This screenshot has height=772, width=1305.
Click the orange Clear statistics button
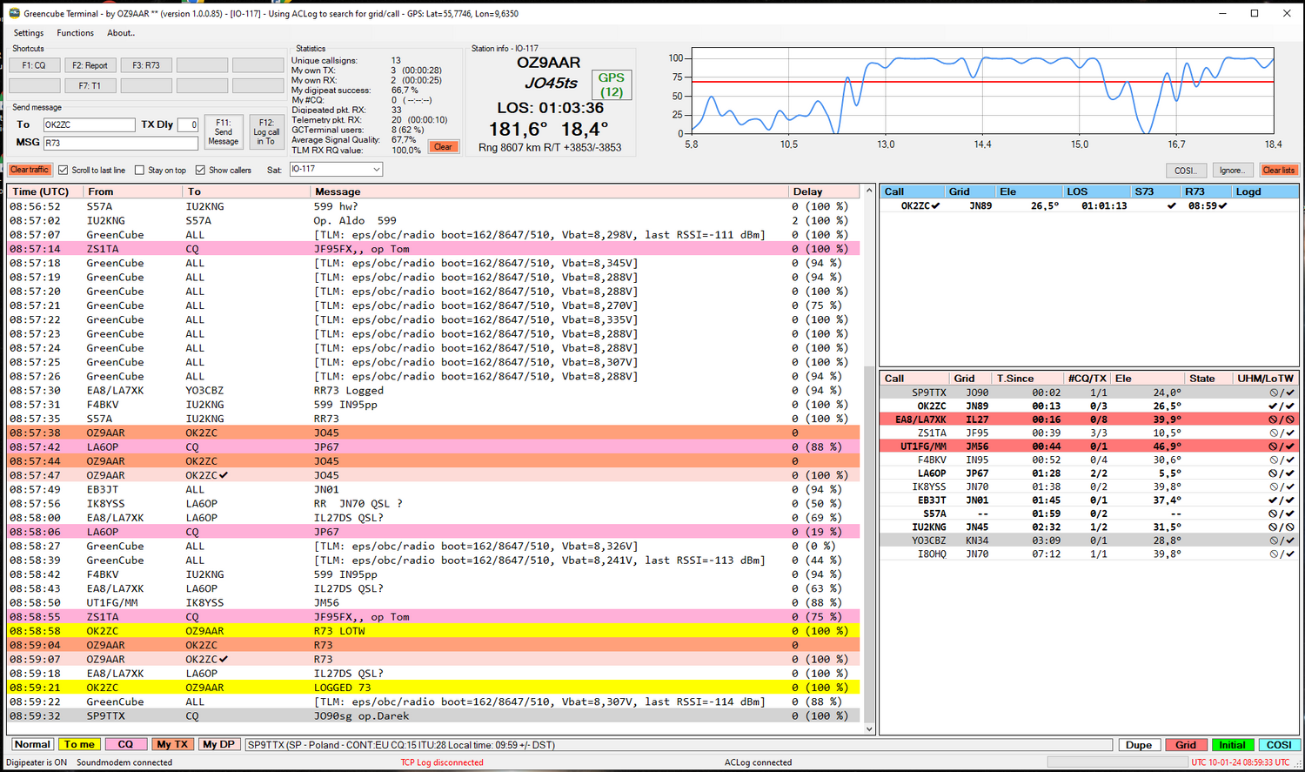pyautogui.click(x=443, y=146)
